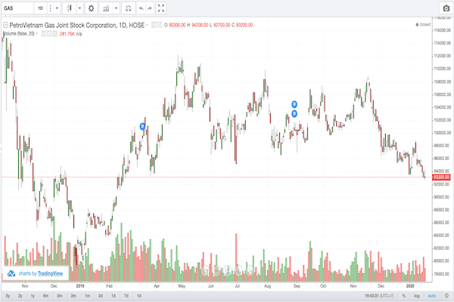
Task: Click the Sep label on the time axis
Action: [297, 286]
